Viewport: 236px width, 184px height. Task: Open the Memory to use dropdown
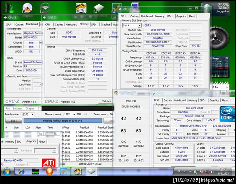[74, 115]
